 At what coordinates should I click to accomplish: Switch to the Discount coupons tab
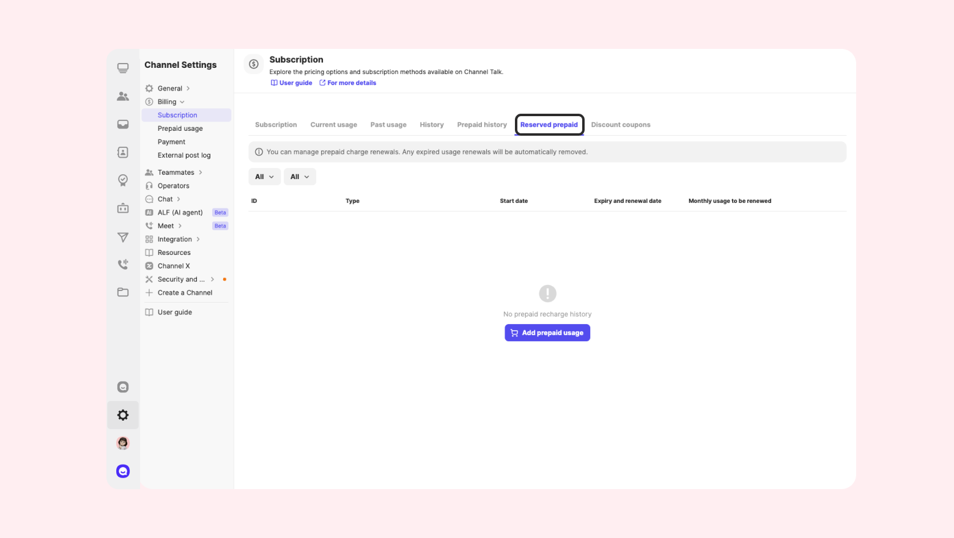(x=621, y=125)
